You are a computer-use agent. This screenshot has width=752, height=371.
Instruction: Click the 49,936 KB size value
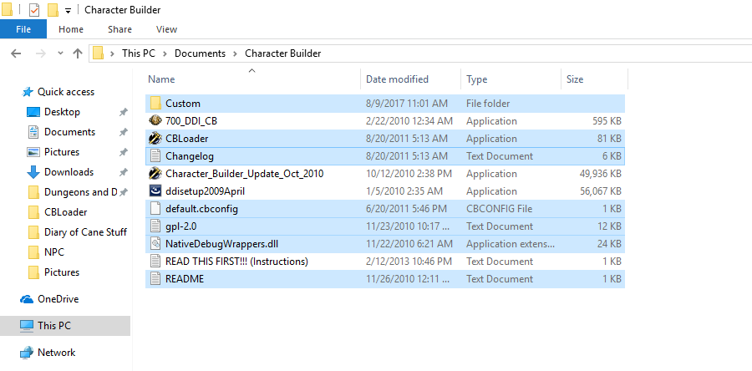point(601,174)
